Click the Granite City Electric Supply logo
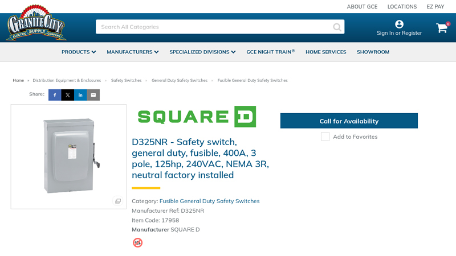Screen dimensions: 456x256 (x=36, y=24)
